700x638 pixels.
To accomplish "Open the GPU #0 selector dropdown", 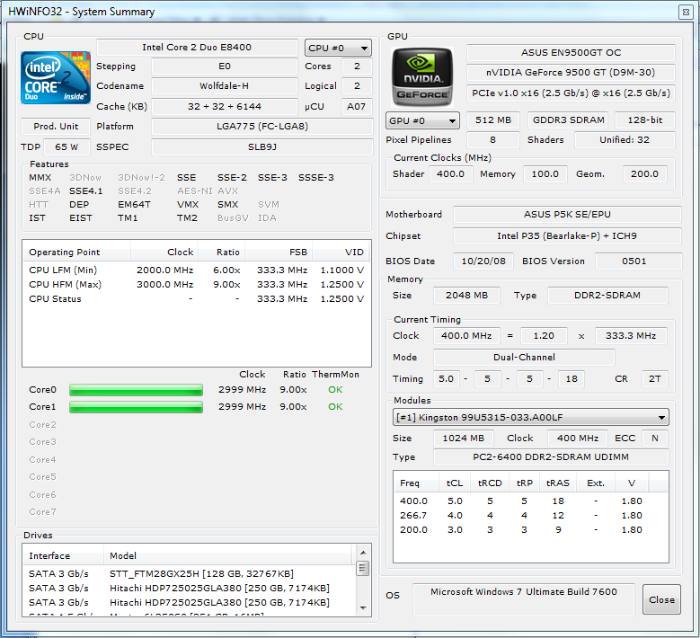I will (421, 120).
